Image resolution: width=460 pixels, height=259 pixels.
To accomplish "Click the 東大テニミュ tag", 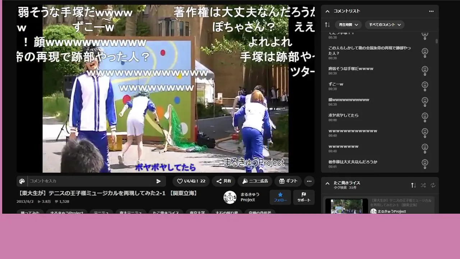I will pos(130,212).
